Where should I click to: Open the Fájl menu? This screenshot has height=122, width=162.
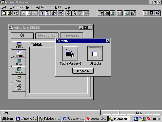(4, 7)
